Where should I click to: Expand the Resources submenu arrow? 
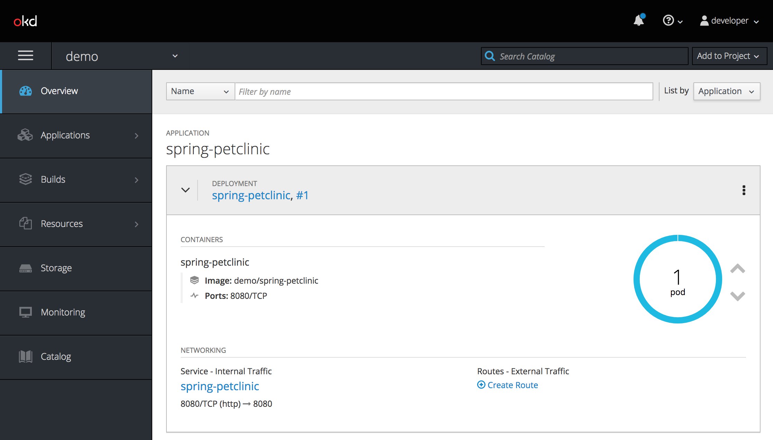pyautogui.click(x=137, y=224)
